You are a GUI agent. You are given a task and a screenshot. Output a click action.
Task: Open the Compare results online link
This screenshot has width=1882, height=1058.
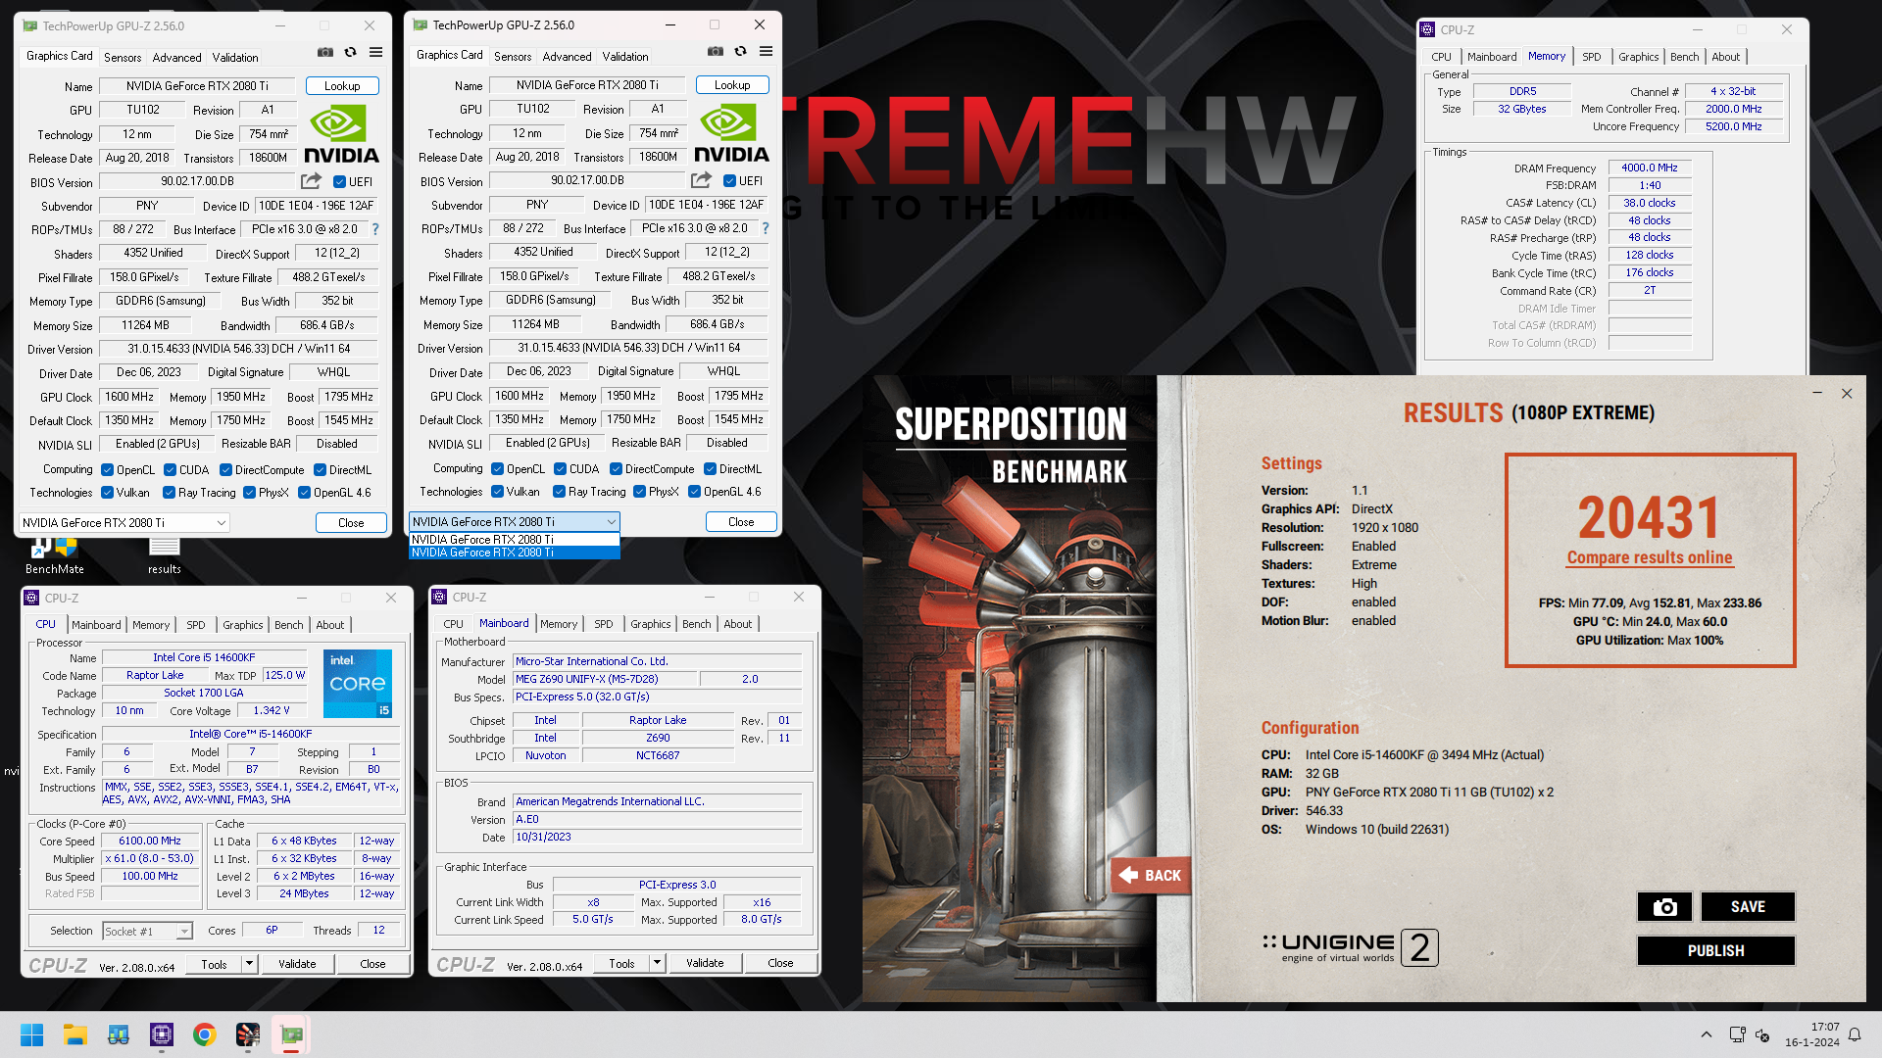1650,557
